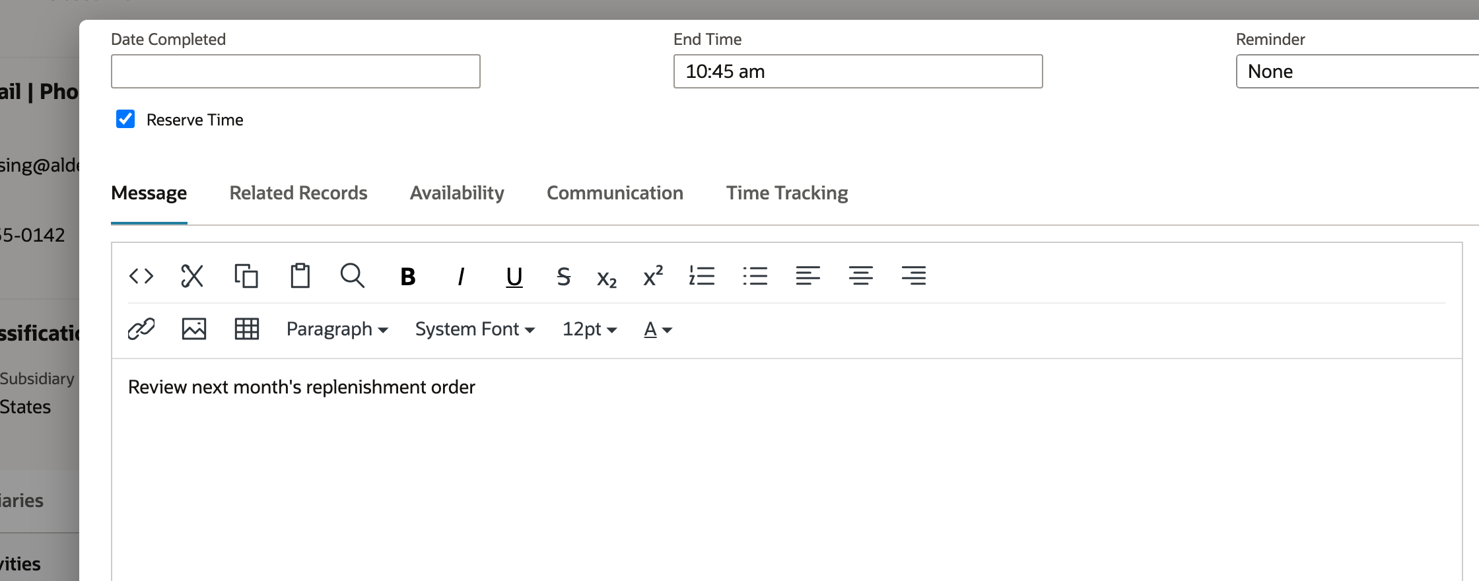This screenshot has height=581, width=1479.
Task: Apply Subscript formatting
Action: (x=607, y=278)
